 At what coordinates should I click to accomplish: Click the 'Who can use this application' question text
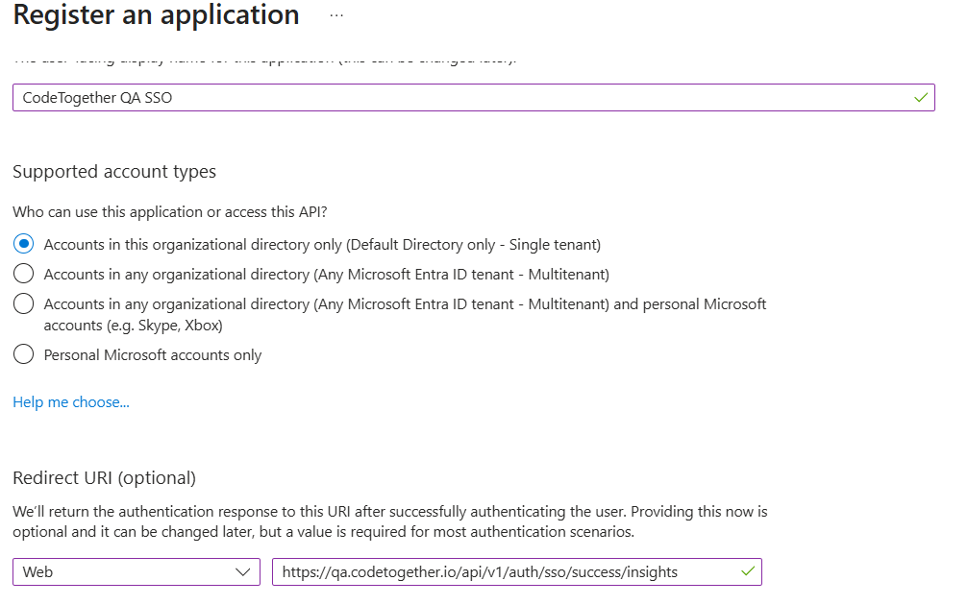click(177, 212)
